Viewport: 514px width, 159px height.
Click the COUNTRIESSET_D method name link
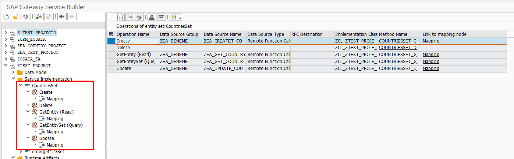(x=399, y=48)
